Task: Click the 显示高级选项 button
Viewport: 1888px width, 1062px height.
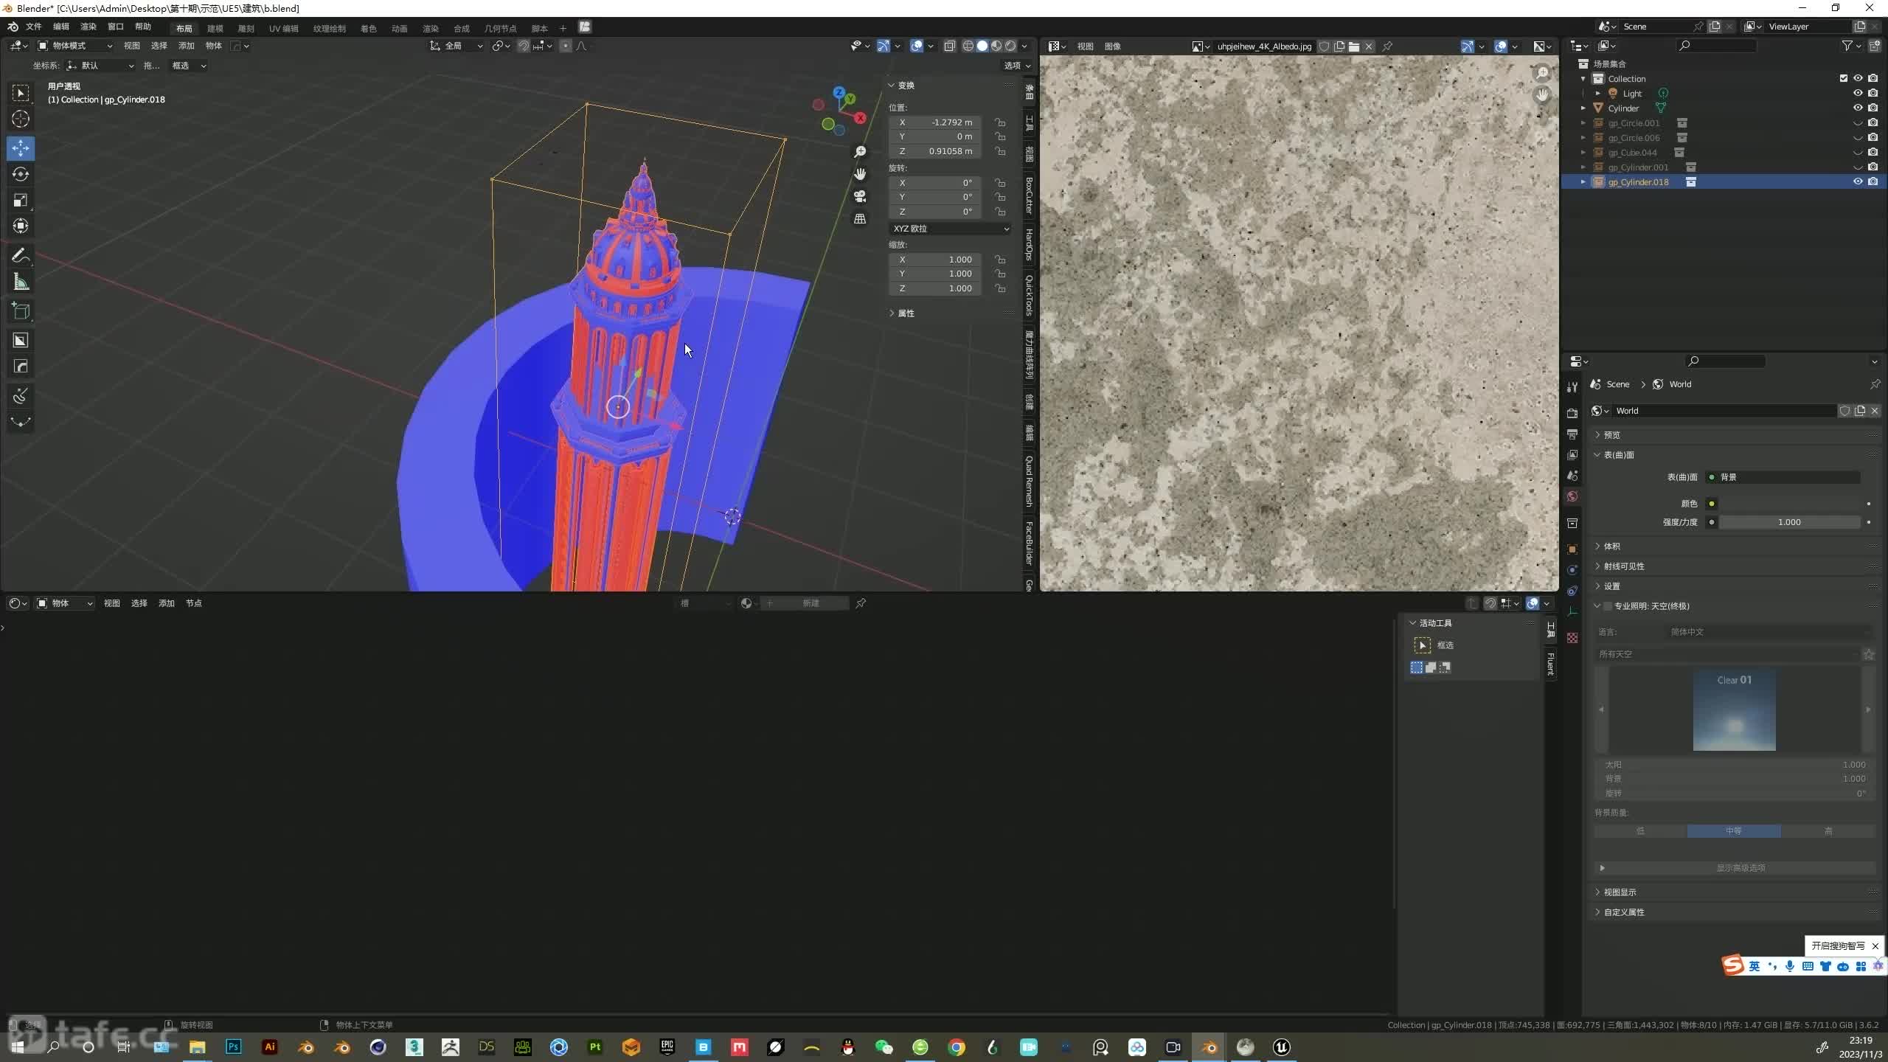Action: point(1735,868)
